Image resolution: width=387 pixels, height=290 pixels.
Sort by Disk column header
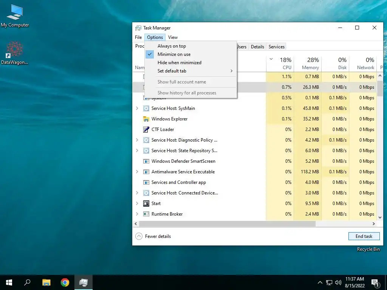point(336,63)
